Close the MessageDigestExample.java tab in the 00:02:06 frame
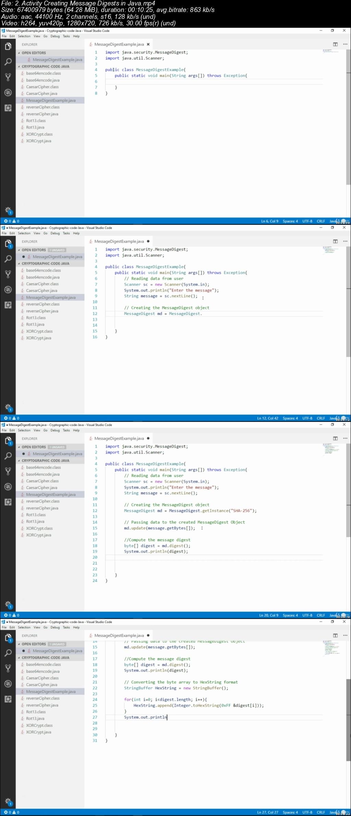 pyautogui.click(x=148, y=44)
